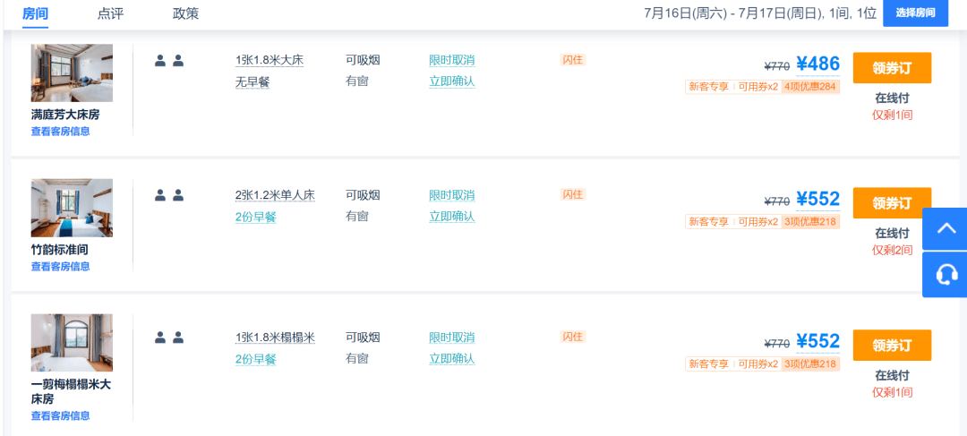Switch to the 政策 tab
Image resolution: width=967 pixels, height=436 pixels.
pos(186,13)
